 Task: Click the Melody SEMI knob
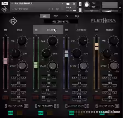tap(46, 53)
